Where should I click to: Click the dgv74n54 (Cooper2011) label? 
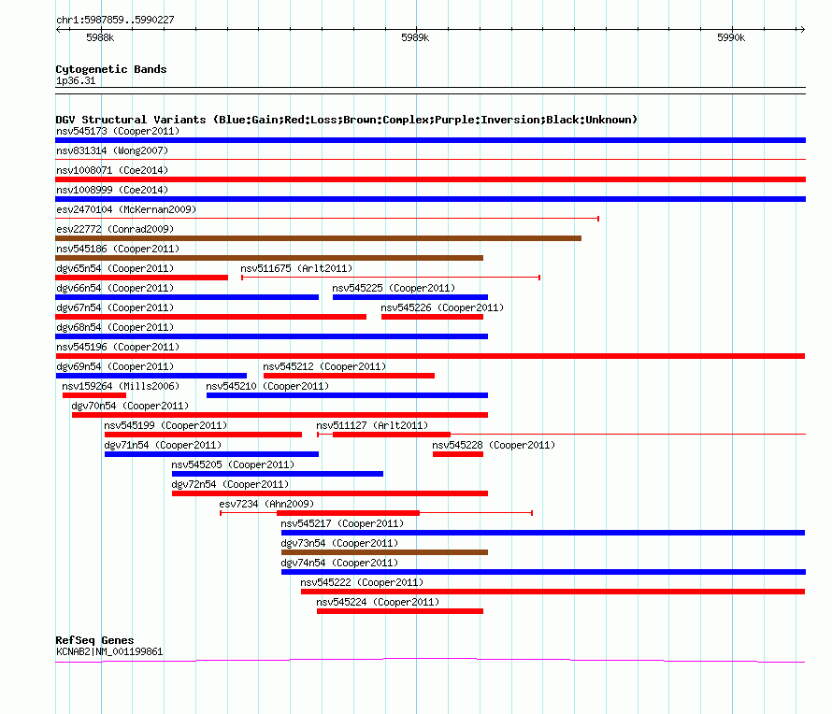click(x=339, y=563)
